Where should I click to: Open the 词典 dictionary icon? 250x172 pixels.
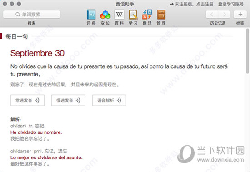click(91, 15)
